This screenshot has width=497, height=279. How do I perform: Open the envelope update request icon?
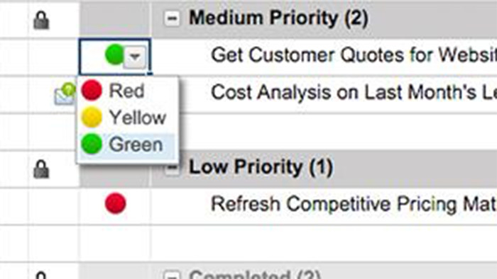(65, 94)
